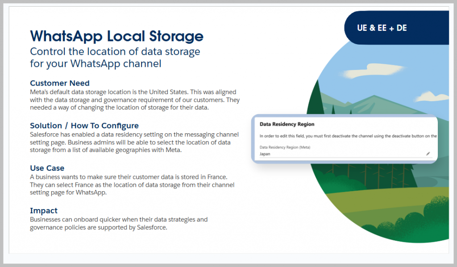The width and height of the screenshot is (457, 267).
Task: Click the deactivate channel instruction text
Action: click(348, 136)
